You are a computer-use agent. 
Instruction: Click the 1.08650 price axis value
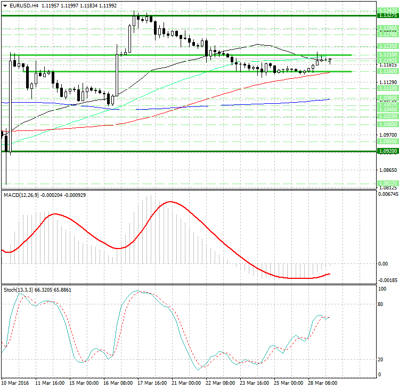(x=388, y=170)
